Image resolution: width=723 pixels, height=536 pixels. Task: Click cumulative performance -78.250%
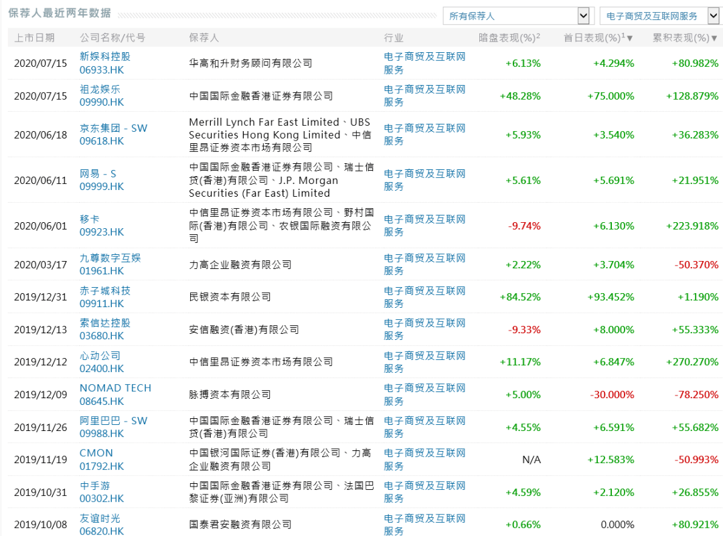click(696, 395)
